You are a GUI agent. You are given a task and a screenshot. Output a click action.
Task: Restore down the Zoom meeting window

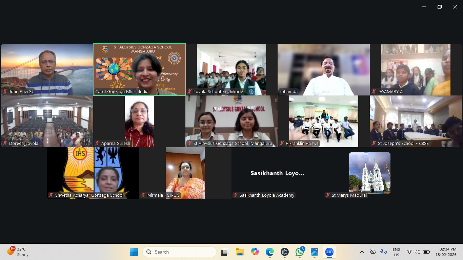click(440, 7)
